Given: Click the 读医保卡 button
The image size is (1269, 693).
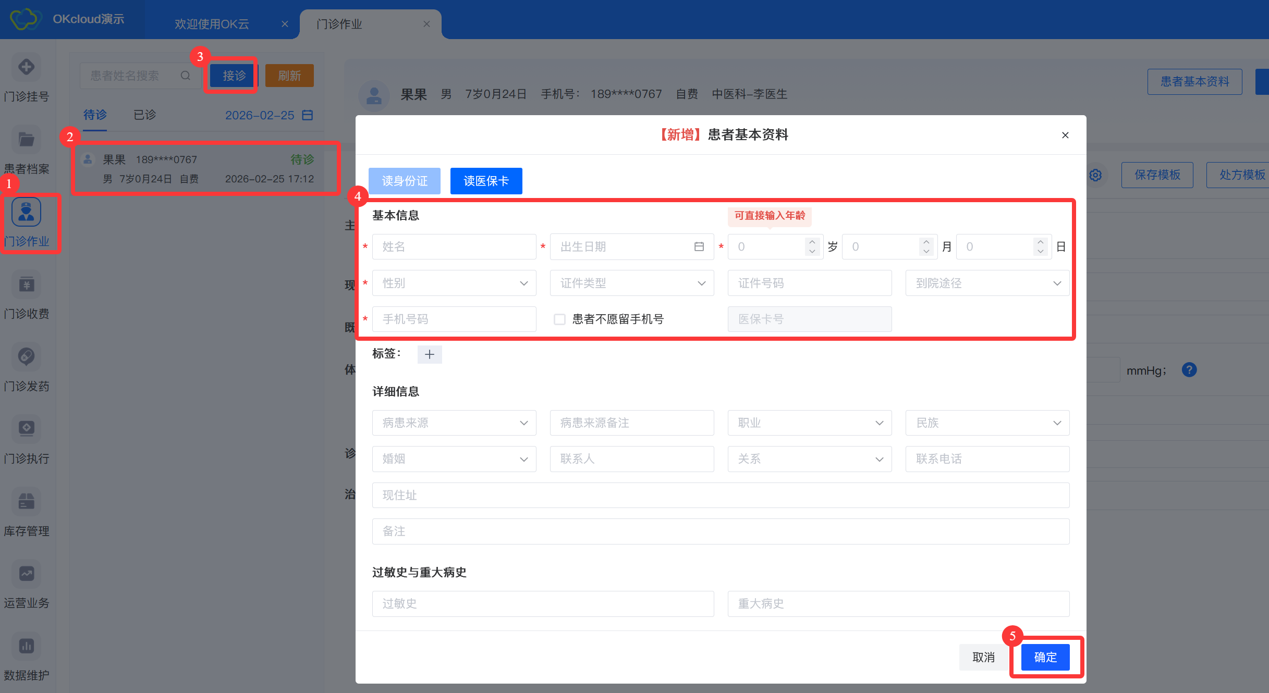Looking at the screenshot, I should pyautogui.click(x=486, y=181).
